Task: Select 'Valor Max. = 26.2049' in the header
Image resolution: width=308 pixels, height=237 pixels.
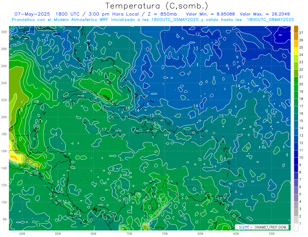Action: tap(265, 14)
